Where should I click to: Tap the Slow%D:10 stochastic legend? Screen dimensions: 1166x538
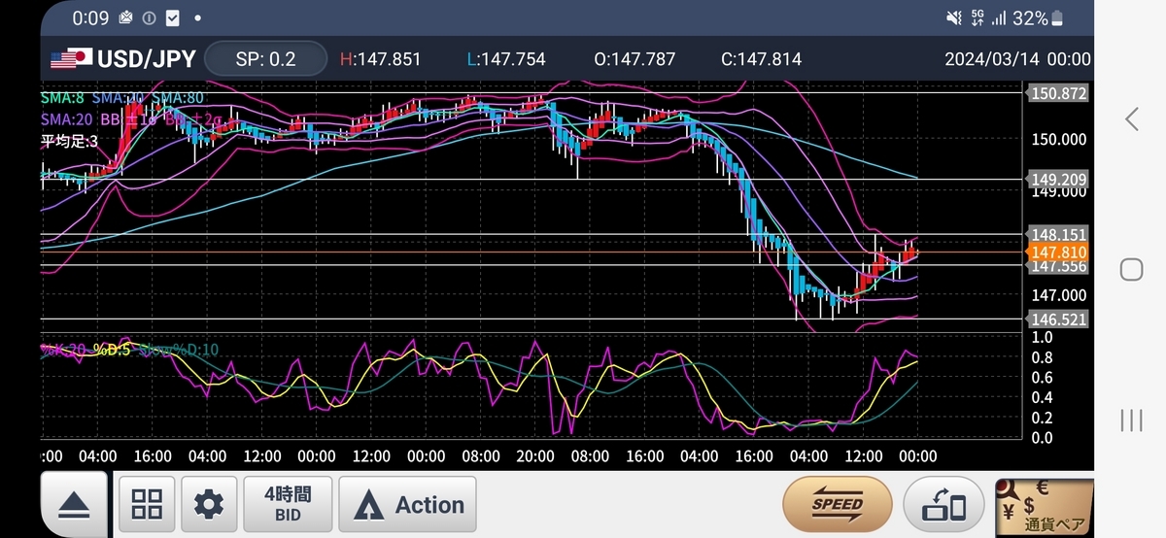[179, 350]
